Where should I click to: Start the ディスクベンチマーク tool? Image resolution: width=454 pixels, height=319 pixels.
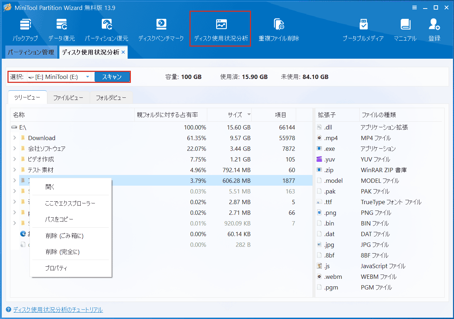point(161,30)
